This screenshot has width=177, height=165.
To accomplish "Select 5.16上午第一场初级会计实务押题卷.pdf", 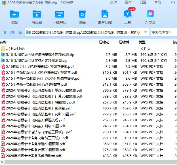I will tap(88, 84).
